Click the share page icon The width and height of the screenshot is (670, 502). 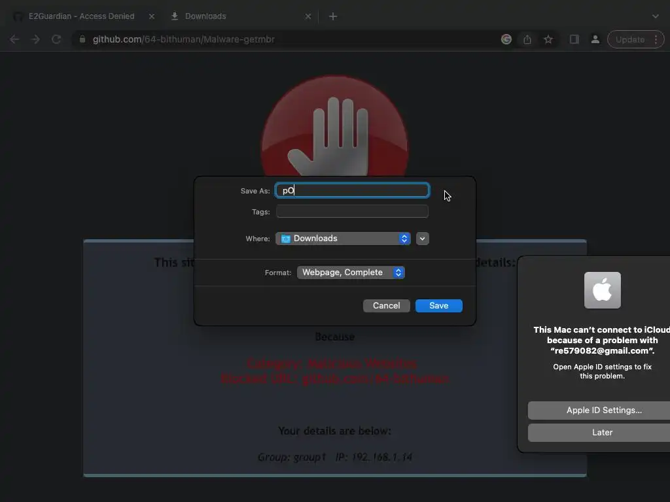527,39
